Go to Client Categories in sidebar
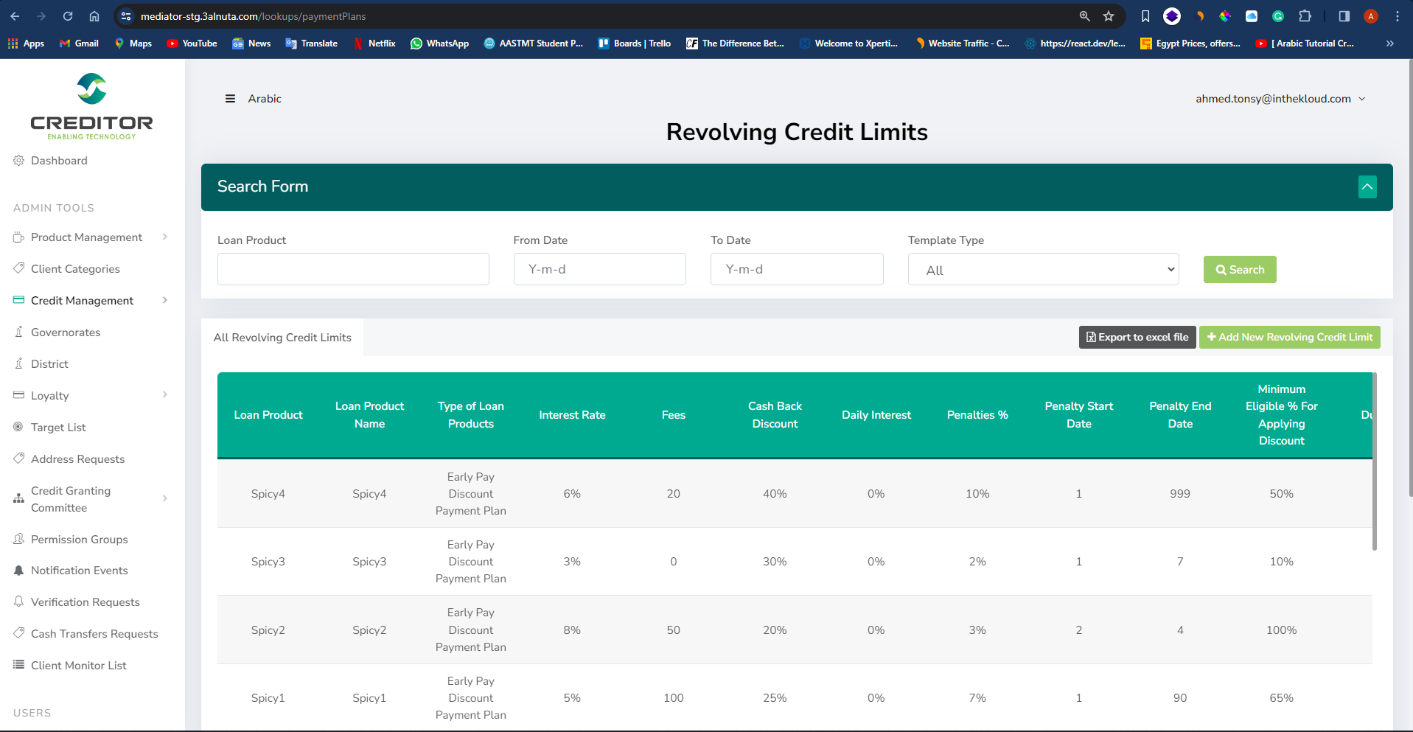This screenshot has height=732, width=1413. coord(75,269)
